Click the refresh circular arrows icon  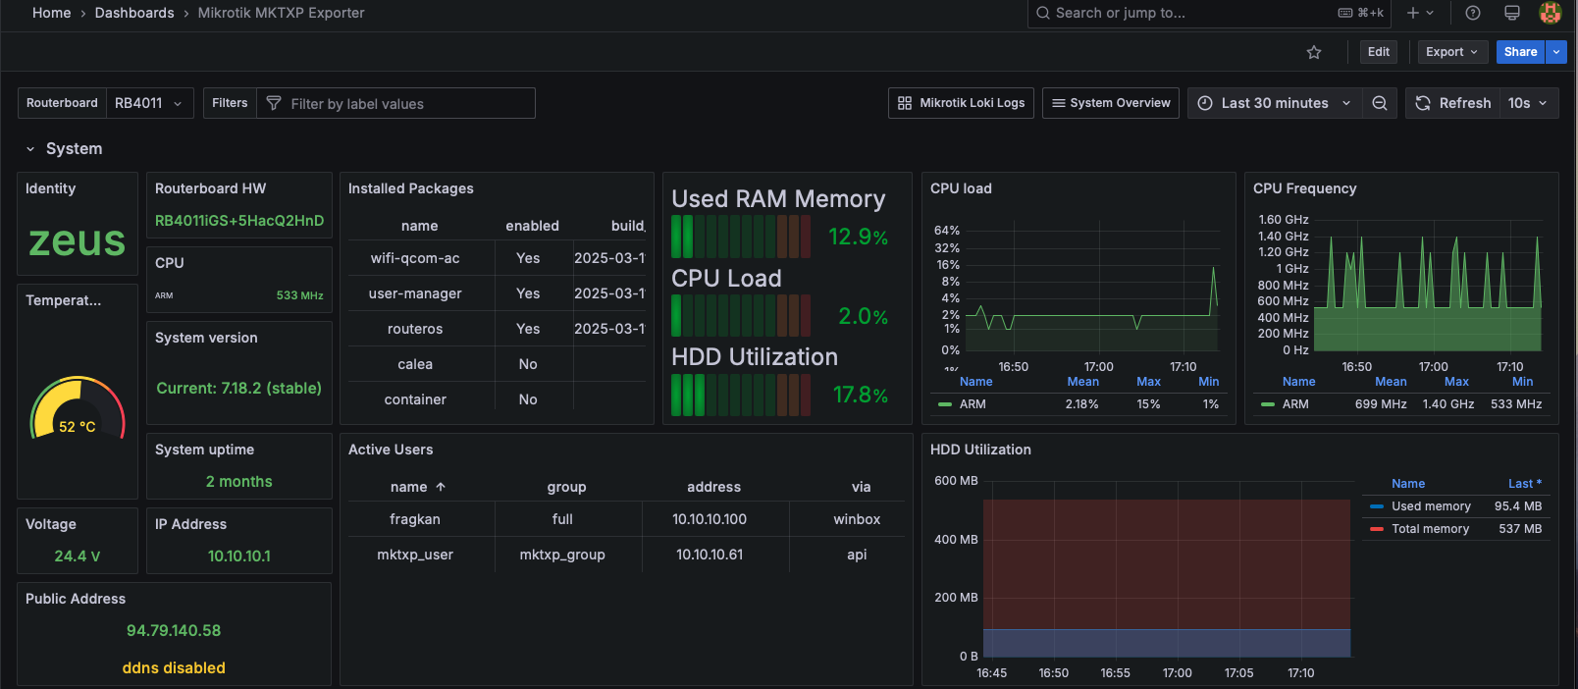[1423, 103]
